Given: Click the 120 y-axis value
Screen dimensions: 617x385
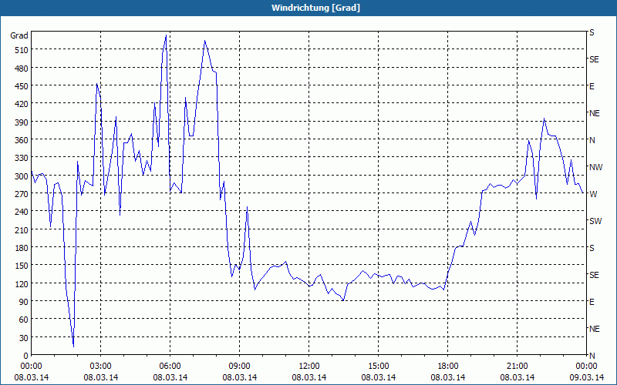Looking at the screenshot, I should coord(22,284).
